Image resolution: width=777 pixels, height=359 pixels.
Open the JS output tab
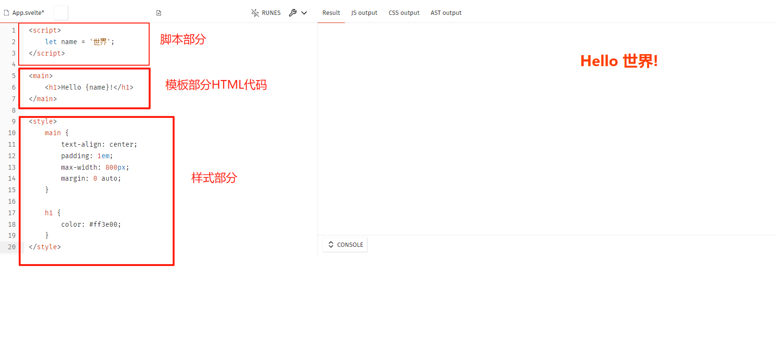[364, 13]
